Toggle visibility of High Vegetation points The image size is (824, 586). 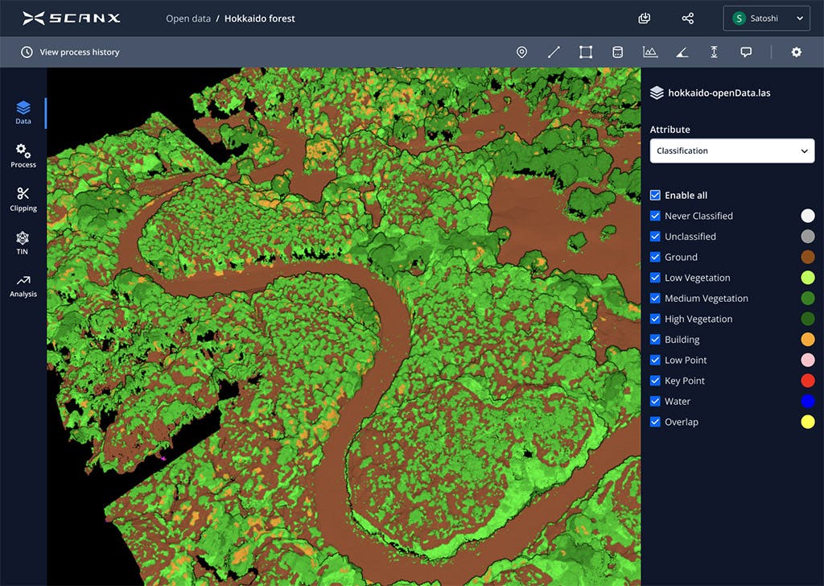(x=654, y=319)
